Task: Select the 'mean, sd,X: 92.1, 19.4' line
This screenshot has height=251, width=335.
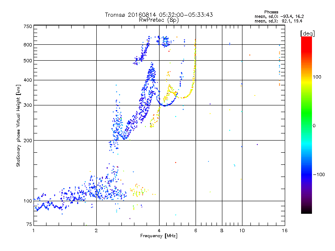Action: 278,21
